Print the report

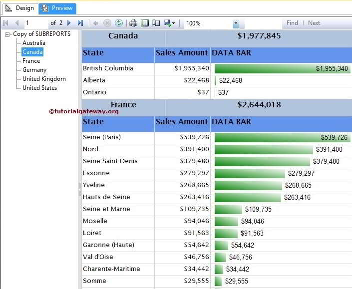tap(133, 23)
